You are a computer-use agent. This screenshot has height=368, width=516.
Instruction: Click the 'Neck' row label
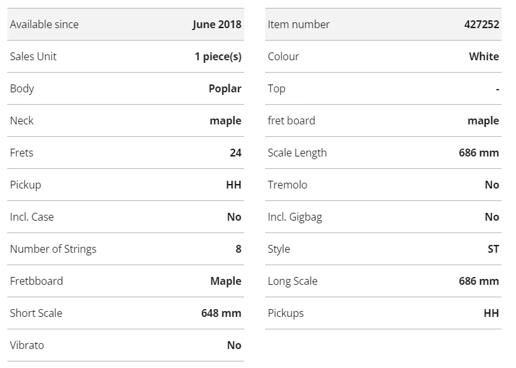click(x=22, y=120)
